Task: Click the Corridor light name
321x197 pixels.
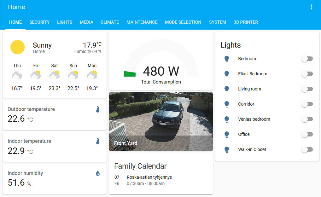Action: [246, 104]
